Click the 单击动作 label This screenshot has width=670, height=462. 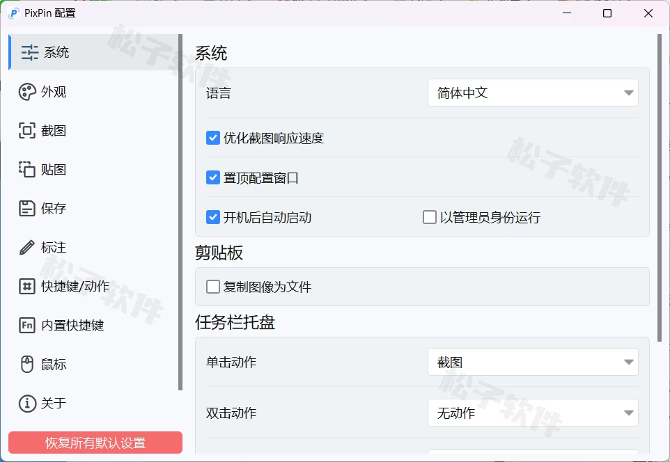[x=231, y=362]
